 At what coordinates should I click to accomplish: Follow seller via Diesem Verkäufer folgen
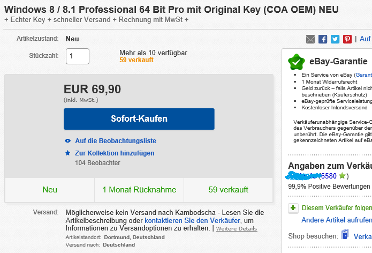tap(337, 208)
